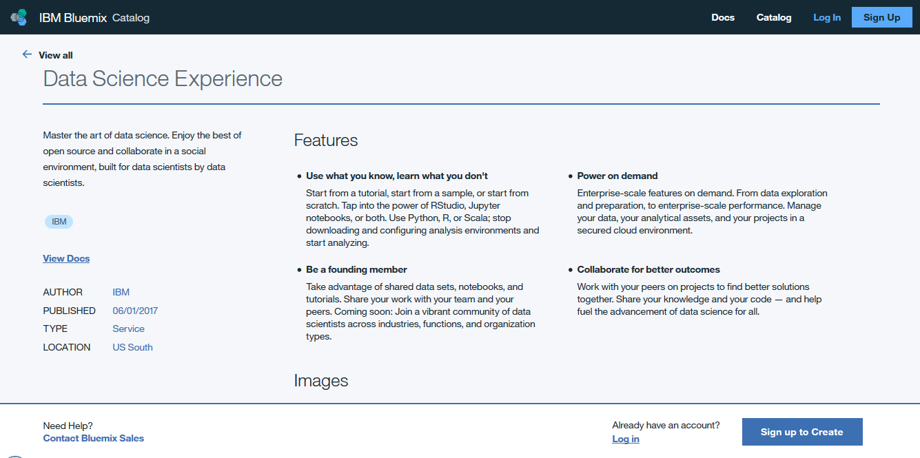Go back via View all link

click(x=56, y=55)
